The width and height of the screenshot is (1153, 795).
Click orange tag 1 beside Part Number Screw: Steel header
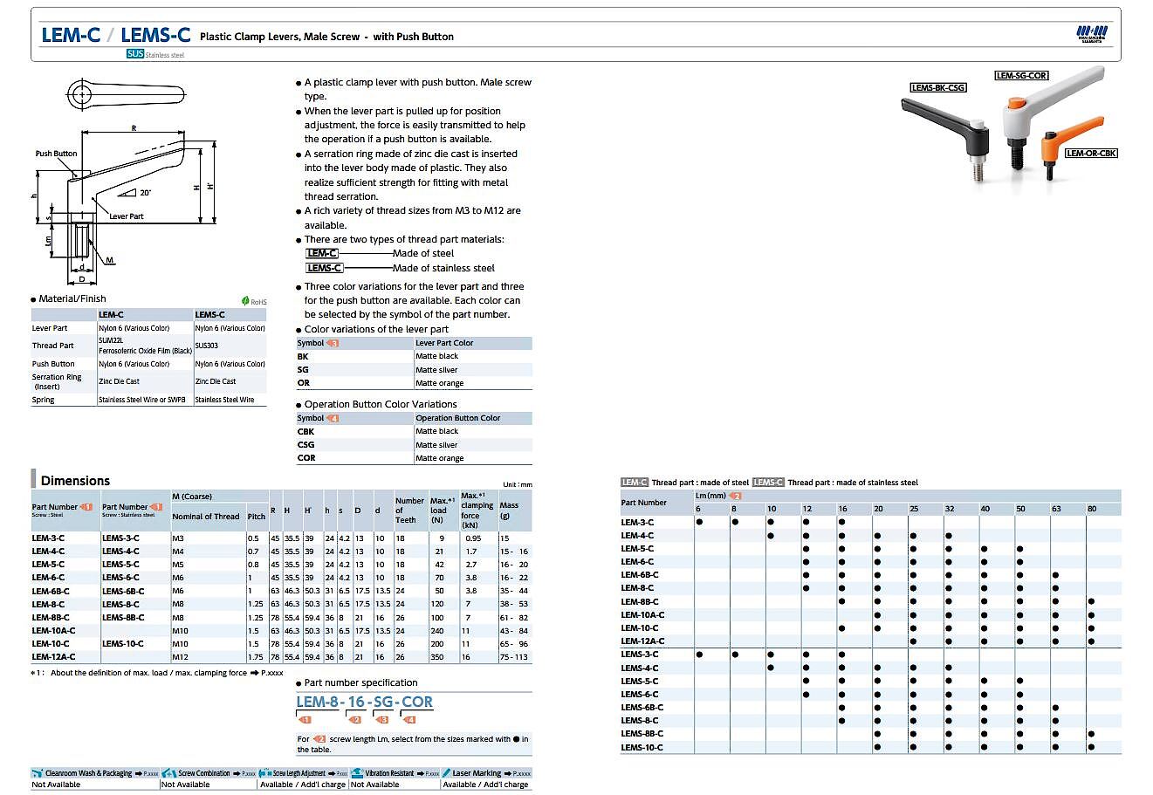click(86, 506)
